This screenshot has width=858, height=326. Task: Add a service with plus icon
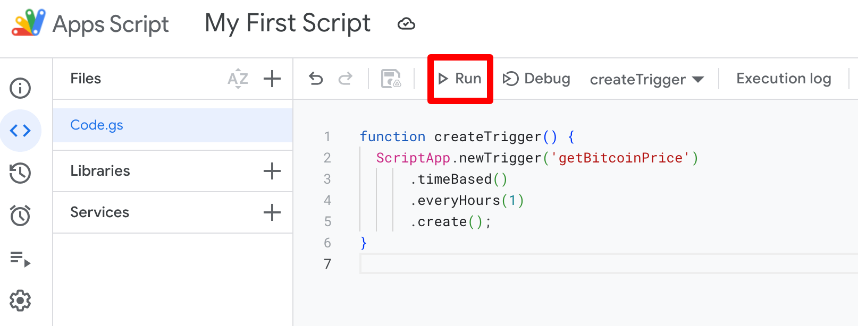pyautogui.click(x=272, y=212)
